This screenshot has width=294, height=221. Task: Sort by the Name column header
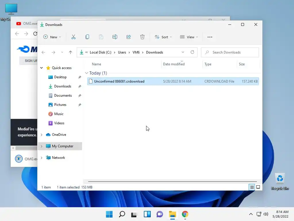click(x=96, y=64)
